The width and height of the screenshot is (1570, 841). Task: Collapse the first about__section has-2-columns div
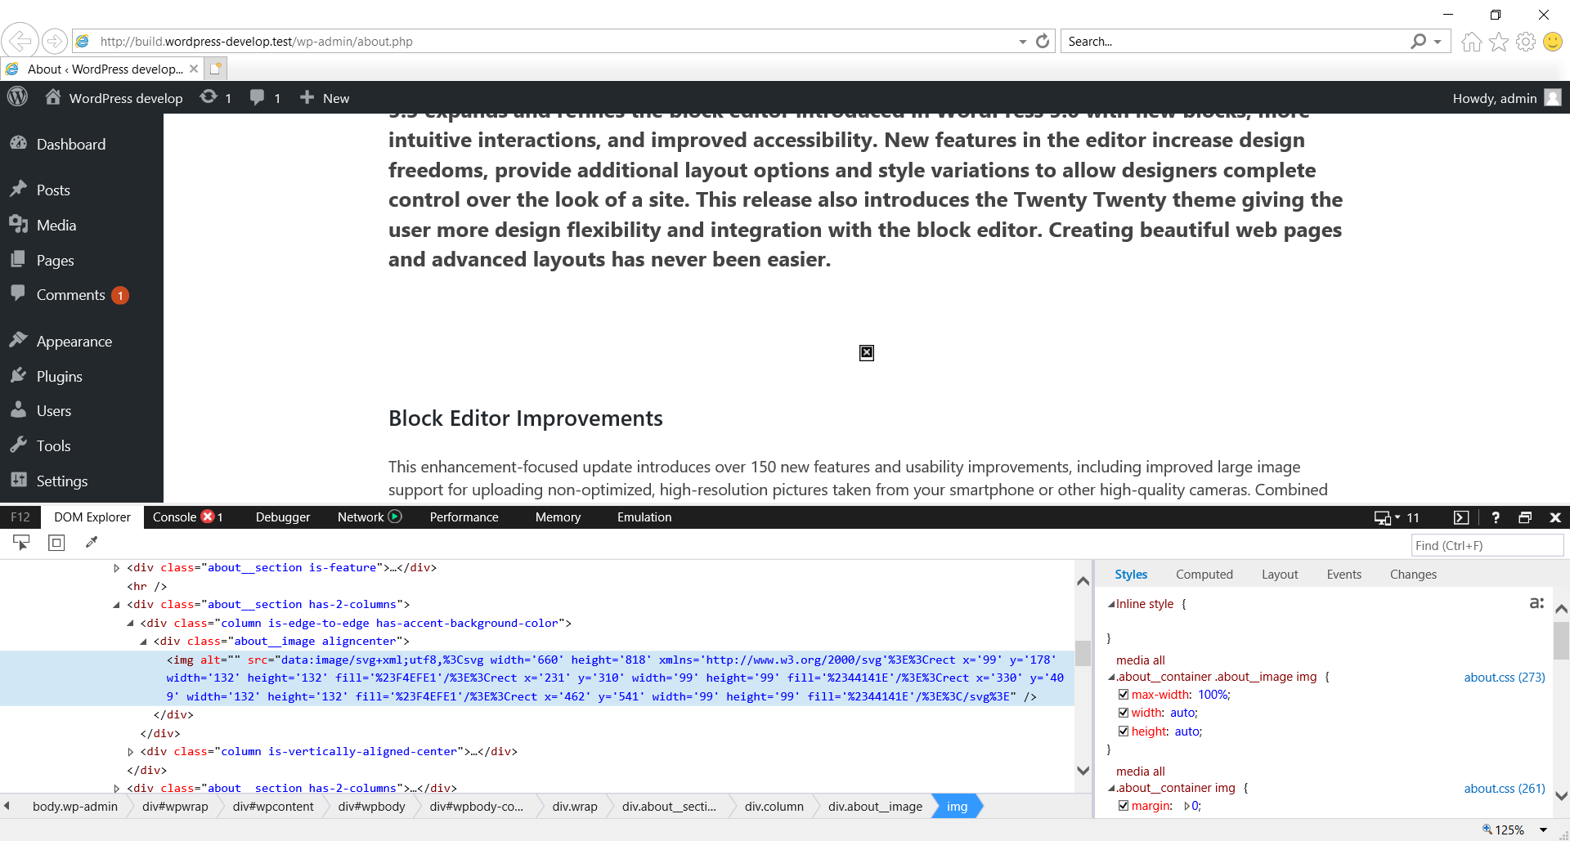click(x=117, y=605)
